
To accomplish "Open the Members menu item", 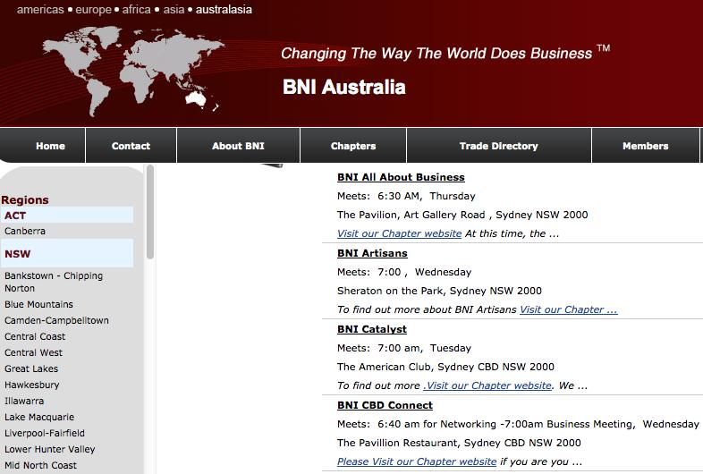I will coord(646,146).
